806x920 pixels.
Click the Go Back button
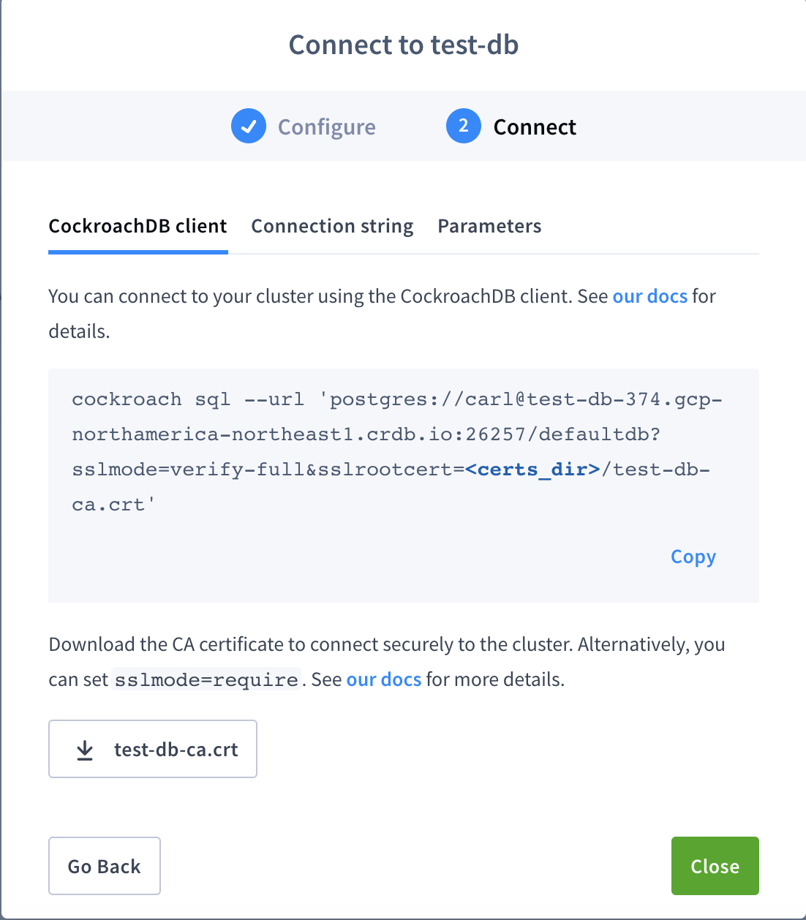coord(104,866)
